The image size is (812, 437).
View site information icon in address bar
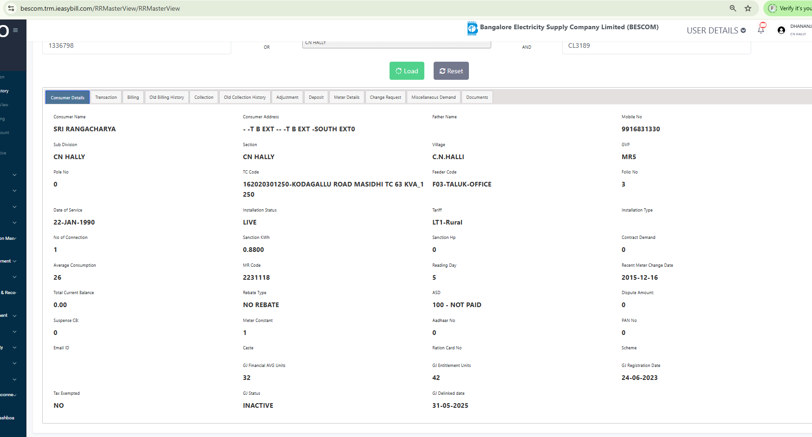[x=11, y=8]
